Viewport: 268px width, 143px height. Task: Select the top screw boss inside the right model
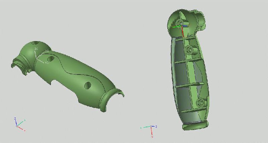pos(180,23)
